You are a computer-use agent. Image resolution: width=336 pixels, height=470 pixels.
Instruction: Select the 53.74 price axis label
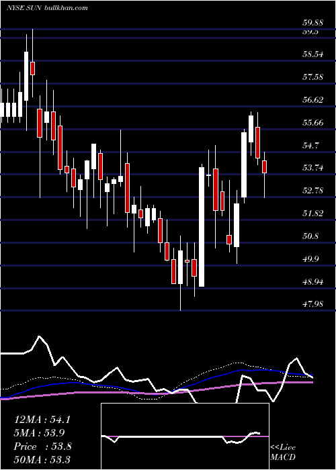click(312, 168)
